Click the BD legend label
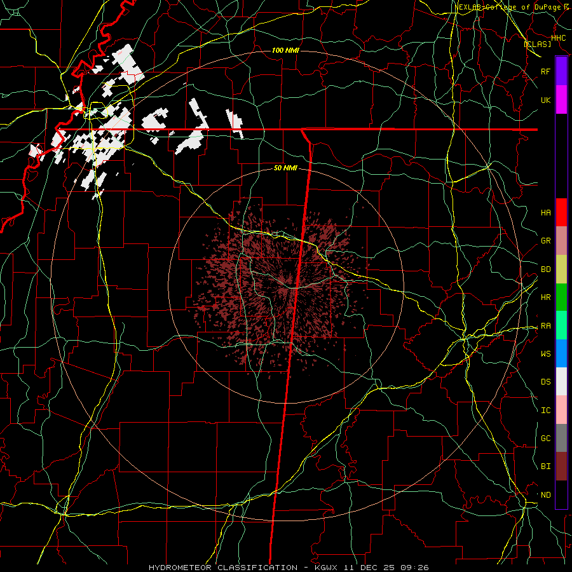This screenshot has width=572, height=572. point(545,269)
